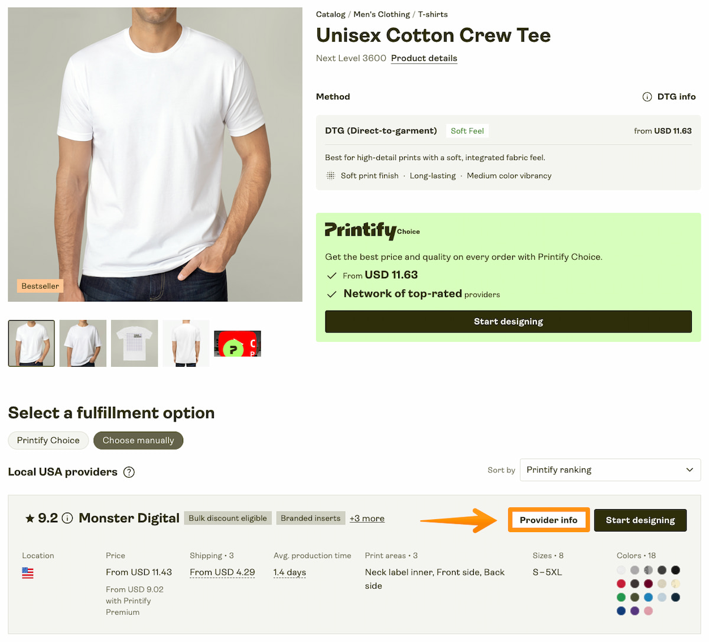Click the US flag location icon

[x=28, y=572]
